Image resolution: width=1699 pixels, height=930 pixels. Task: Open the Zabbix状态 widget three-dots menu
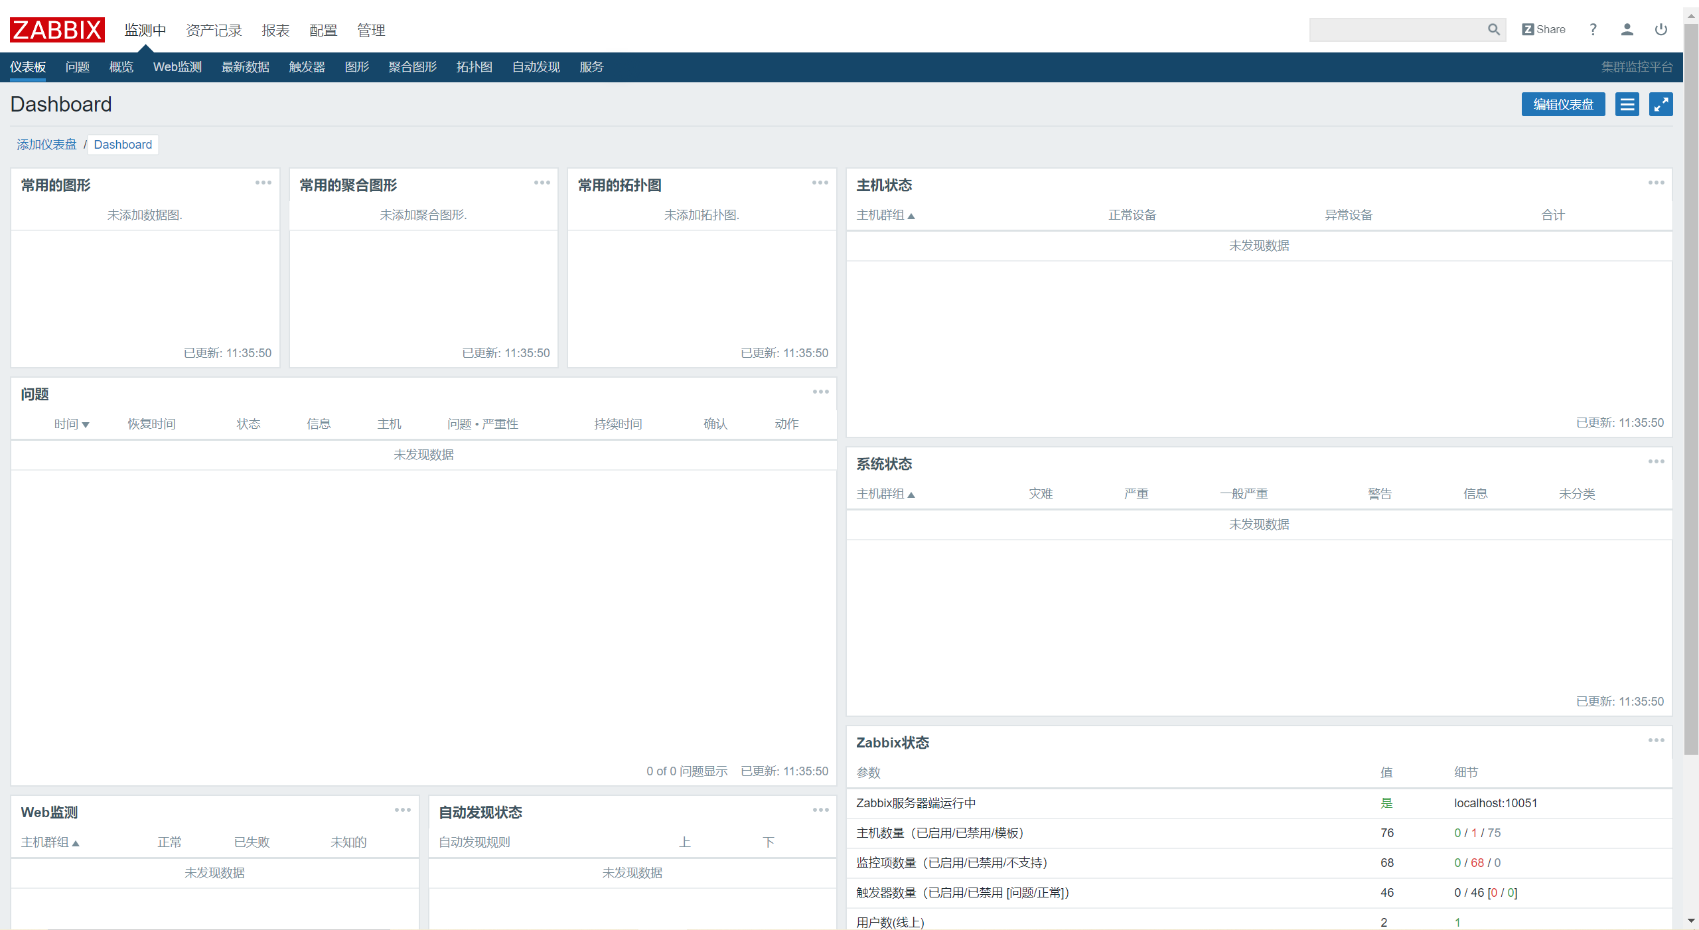1656,741
